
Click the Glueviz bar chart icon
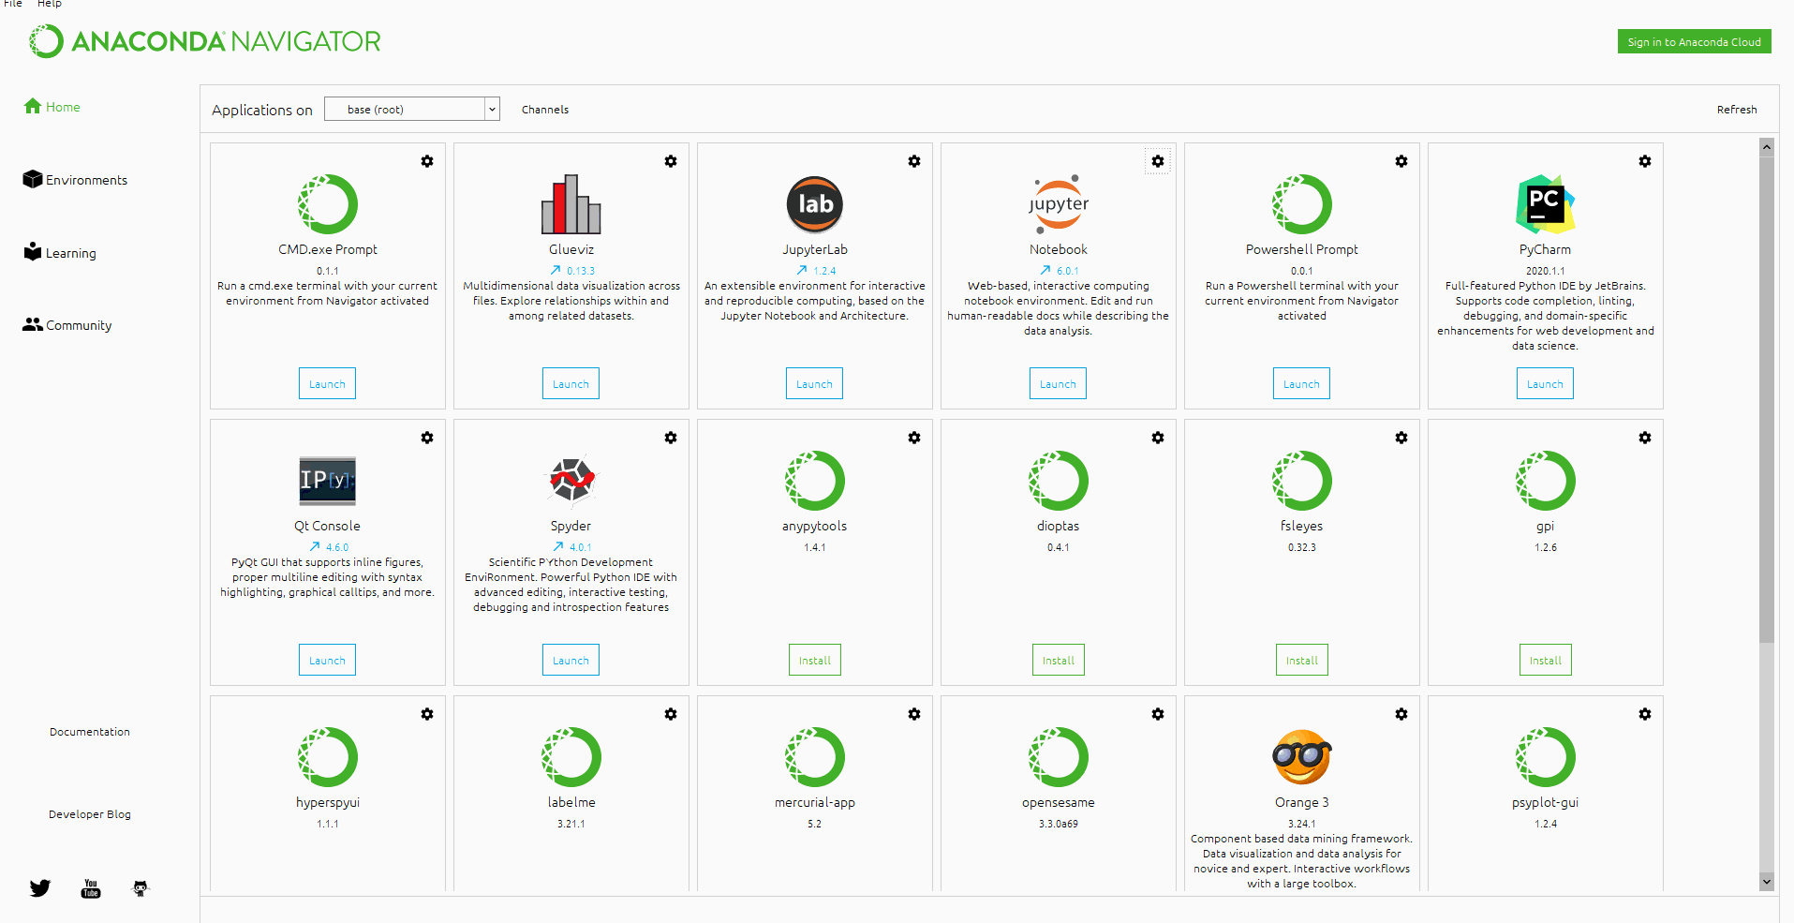click(x=571, y=204)
